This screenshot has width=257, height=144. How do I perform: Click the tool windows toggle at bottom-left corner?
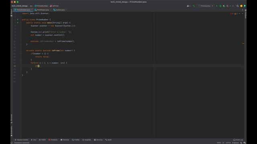pyautogui.click(x=12, y=143)
